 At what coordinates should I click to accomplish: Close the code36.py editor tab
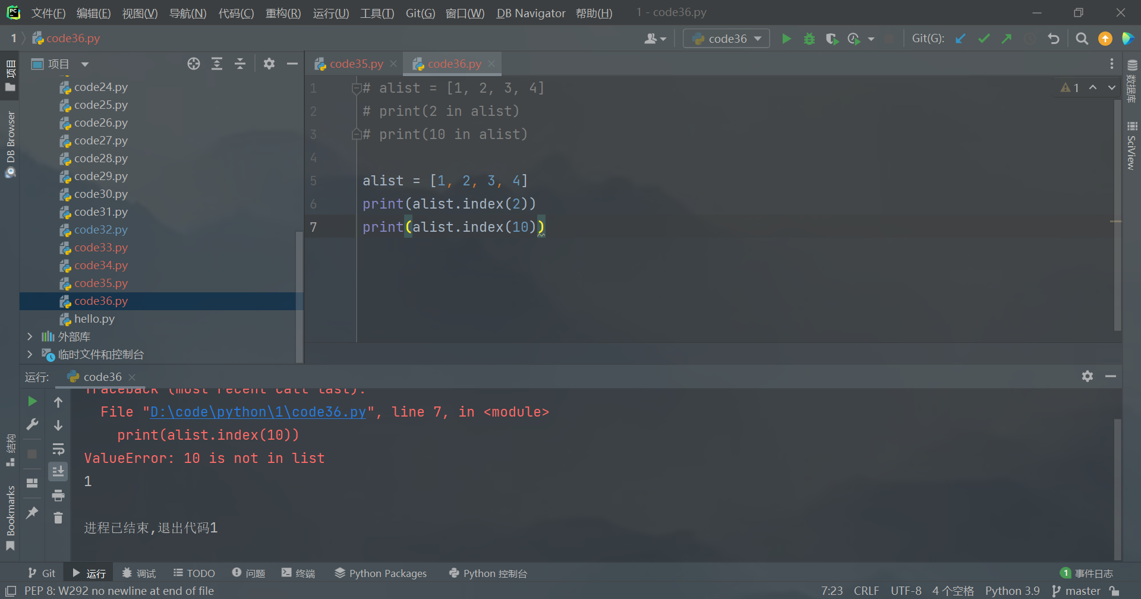pyautogui.click(x=491, y=64)
